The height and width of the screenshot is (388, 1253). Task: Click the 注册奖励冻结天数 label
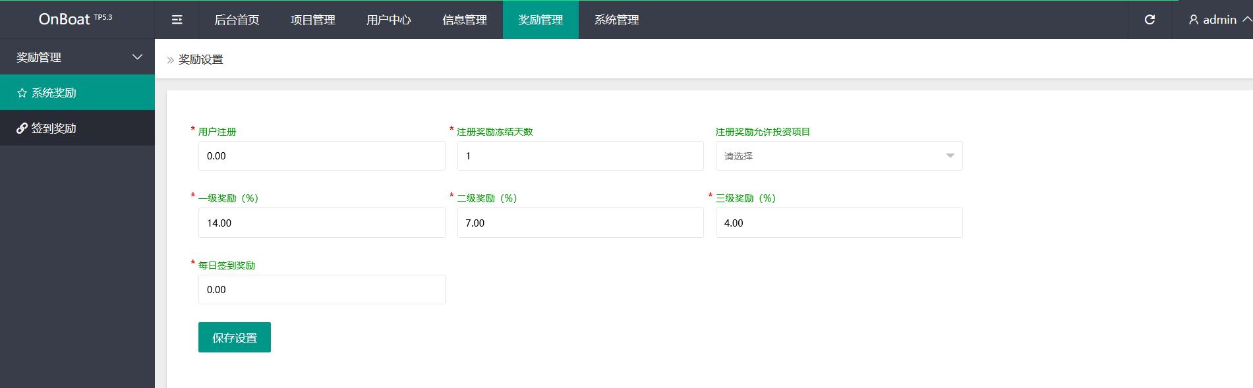click(x=495, y=132)
